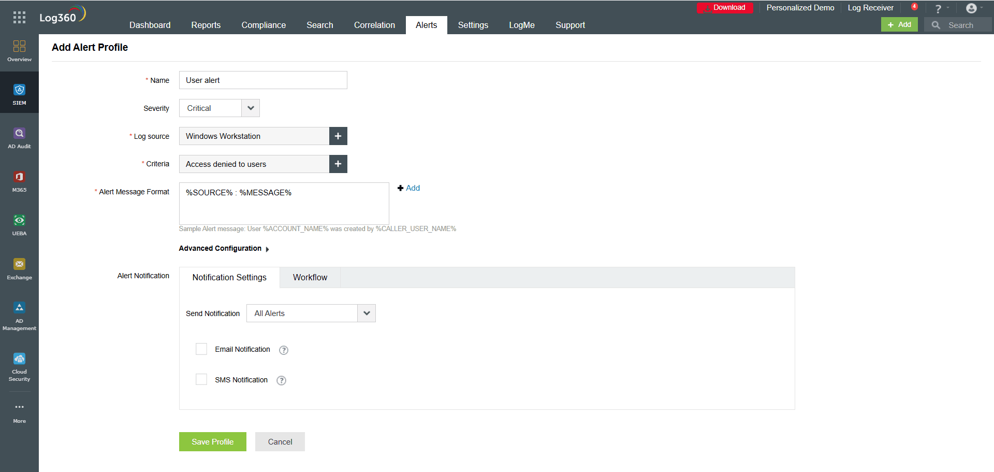The width and height of the screenshot is (994, 472).
Task: Click Add next to Alert Message Format
Action: click(408, 188)
